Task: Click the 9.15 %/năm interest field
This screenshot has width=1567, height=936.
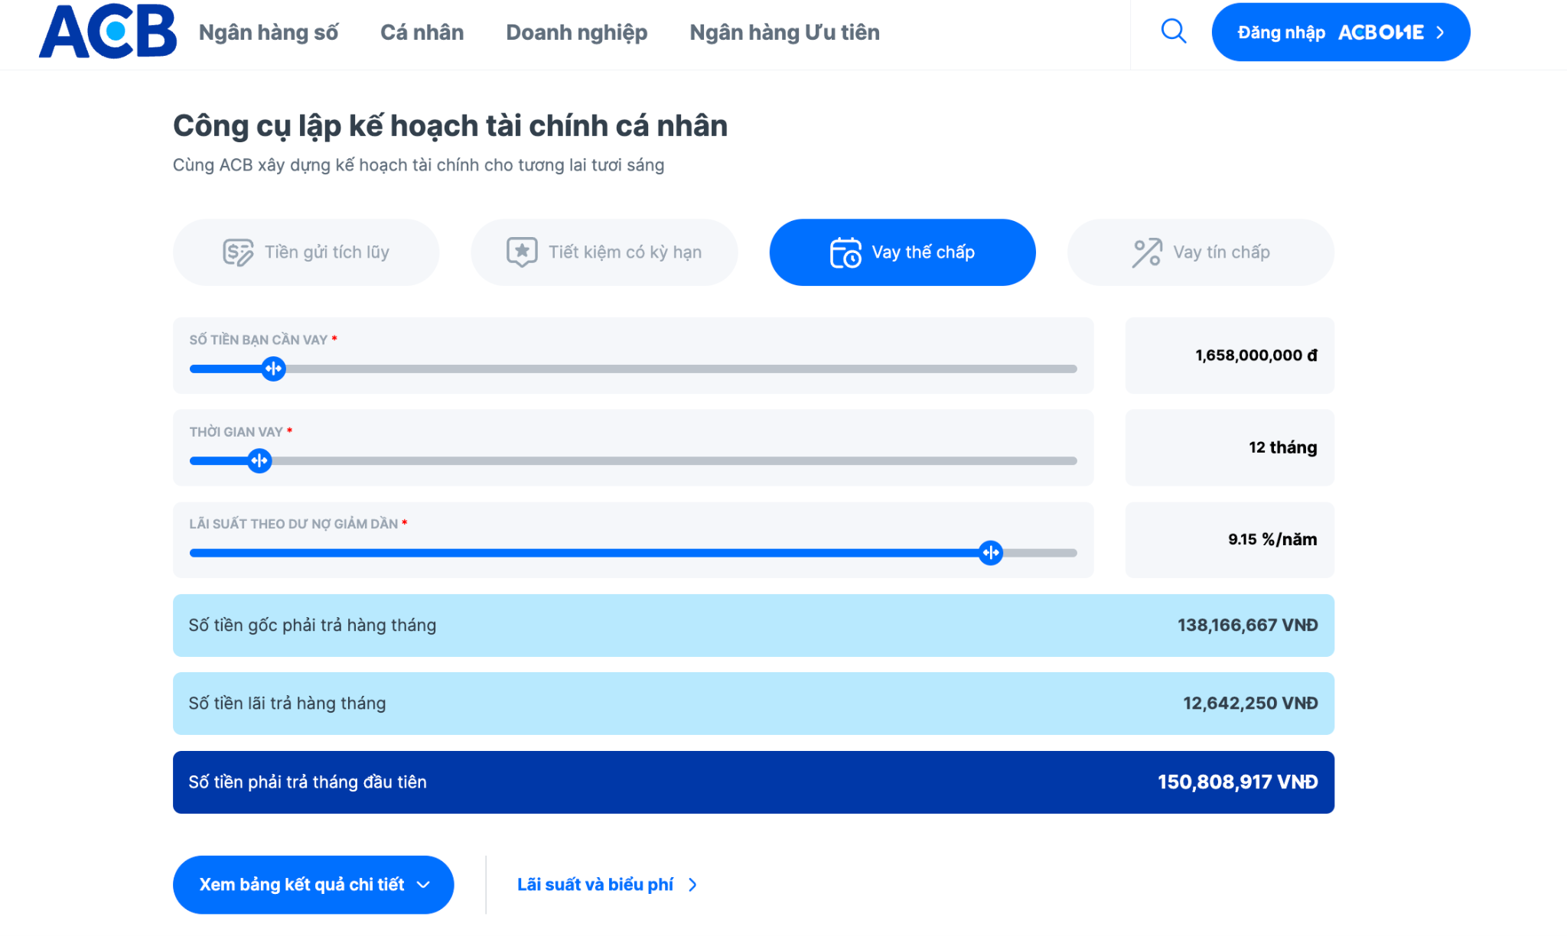Action: (x=1230, y=540)
